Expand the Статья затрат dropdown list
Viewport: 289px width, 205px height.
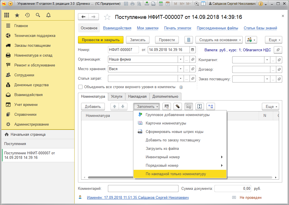click(x=181, y=79)
